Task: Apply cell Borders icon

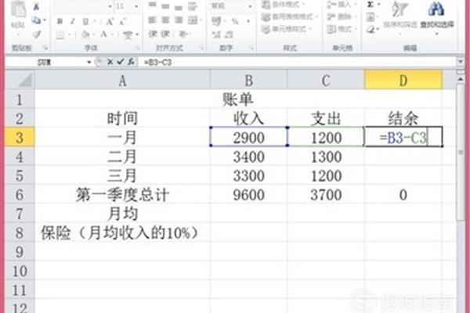Action: [60, 35]
